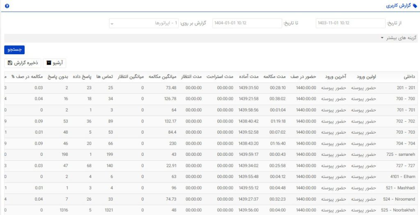Click average talk value 84.4

tap(172, 132)
